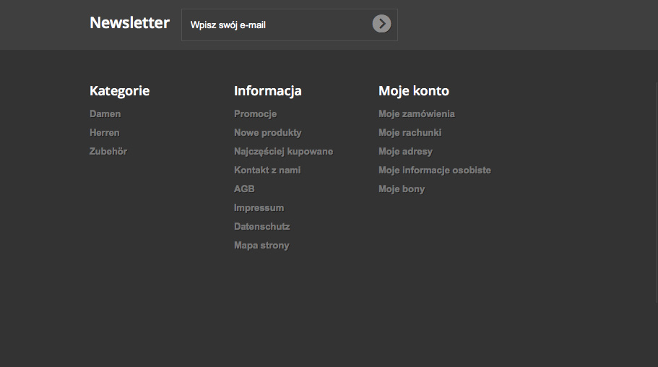Go to the Zubehör category
658x367 pixels.
tap(108, 152)
